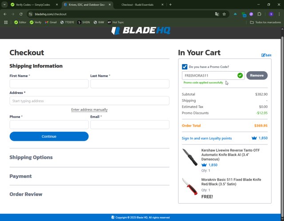This screenshot has height=221, width=284.
Task: Click the crown icon beside order loyalty points
Action: 254,138
